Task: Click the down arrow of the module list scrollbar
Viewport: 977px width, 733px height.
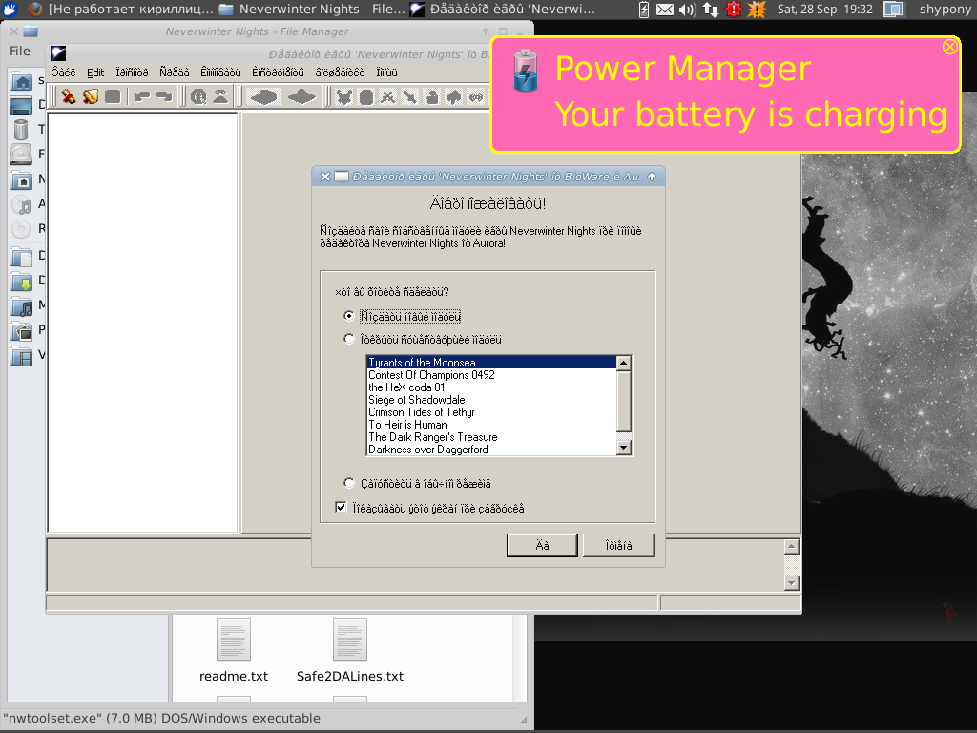Action: tap(624, 448)
